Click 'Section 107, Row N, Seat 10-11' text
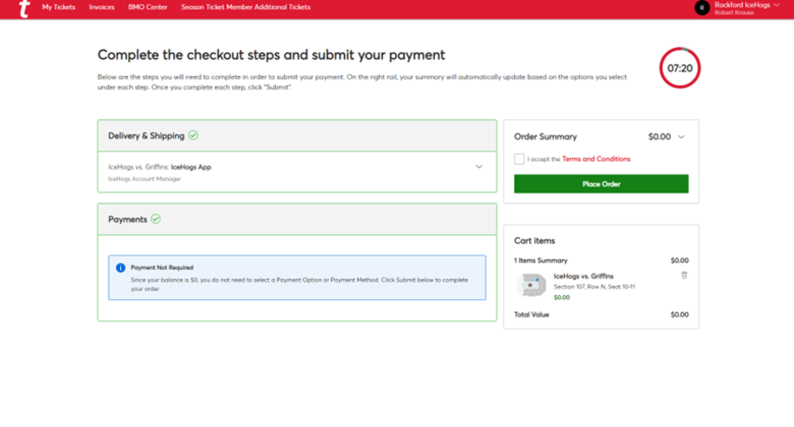Viewport: 794px width, 427px height. pos(594,287)
